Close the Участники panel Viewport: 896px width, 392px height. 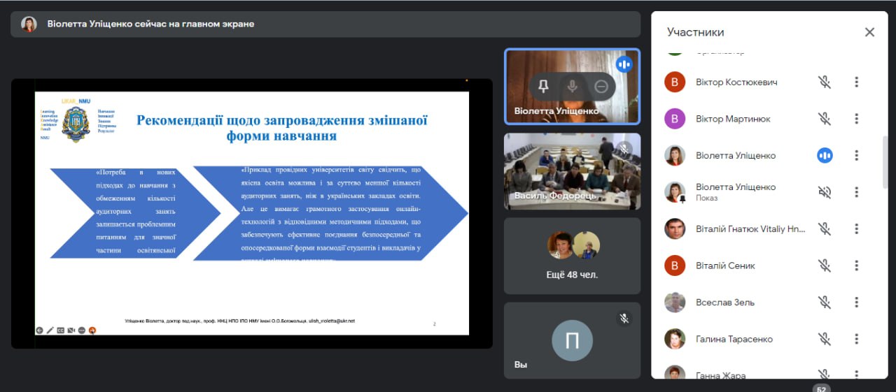point(869,32)
